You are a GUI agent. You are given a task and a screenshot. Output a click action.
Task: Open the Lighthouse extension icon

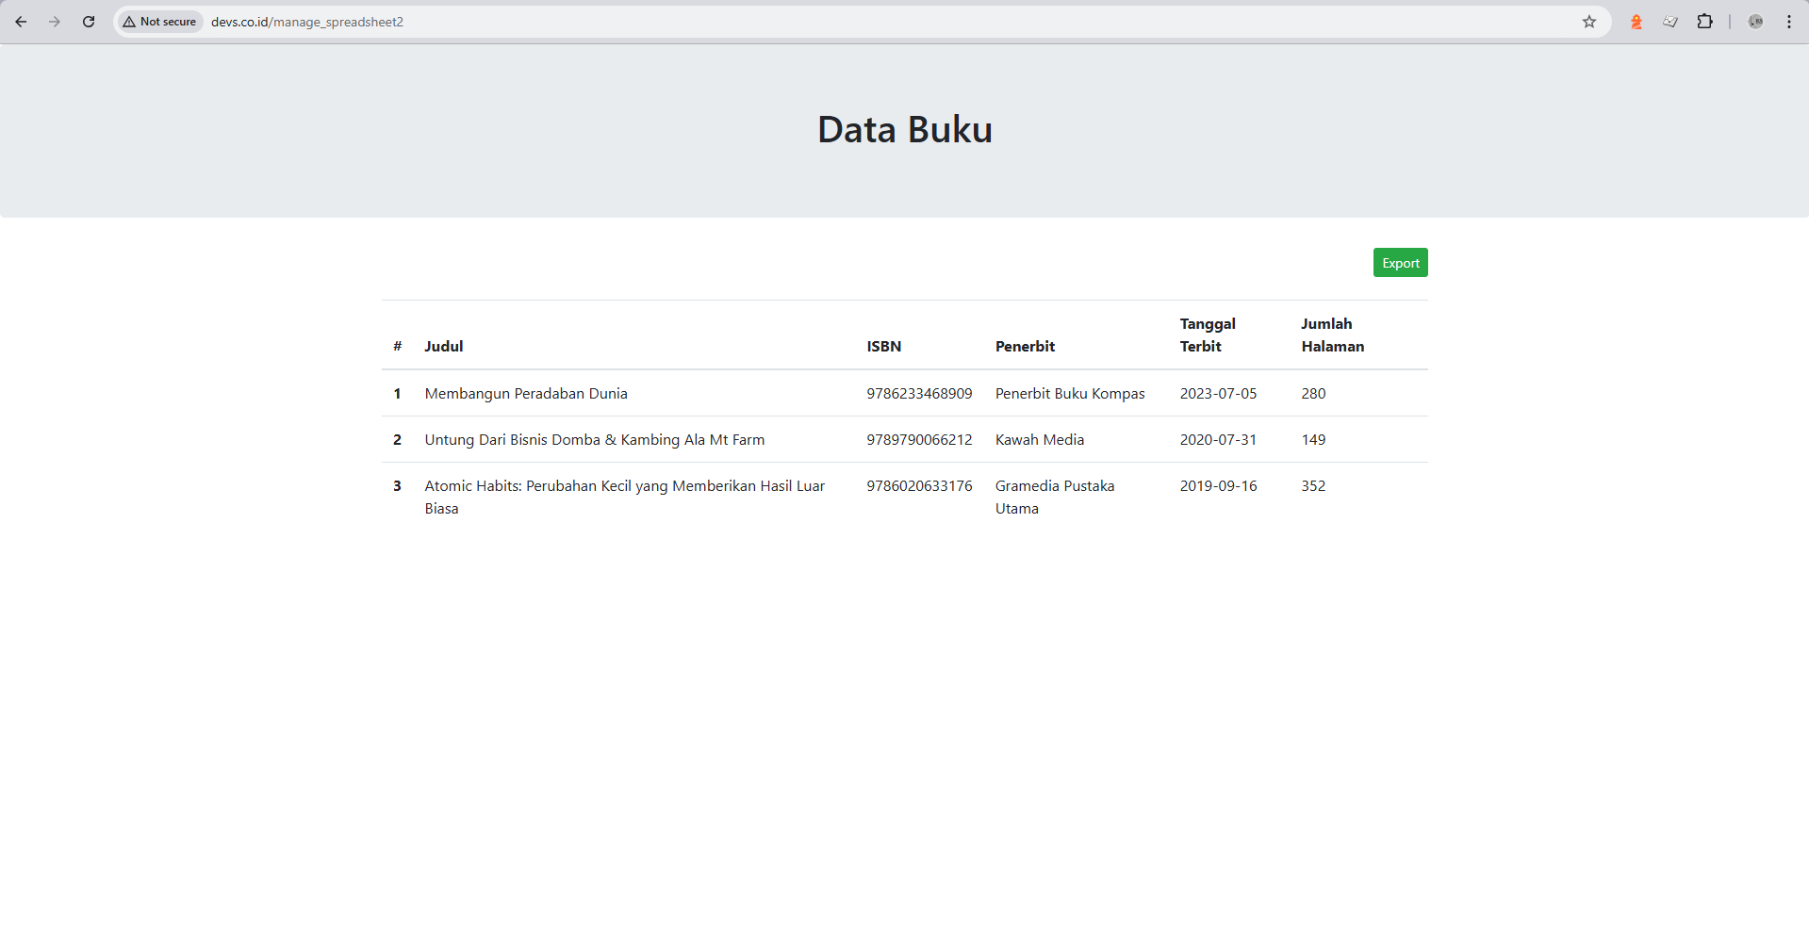tap(1636, 22)
